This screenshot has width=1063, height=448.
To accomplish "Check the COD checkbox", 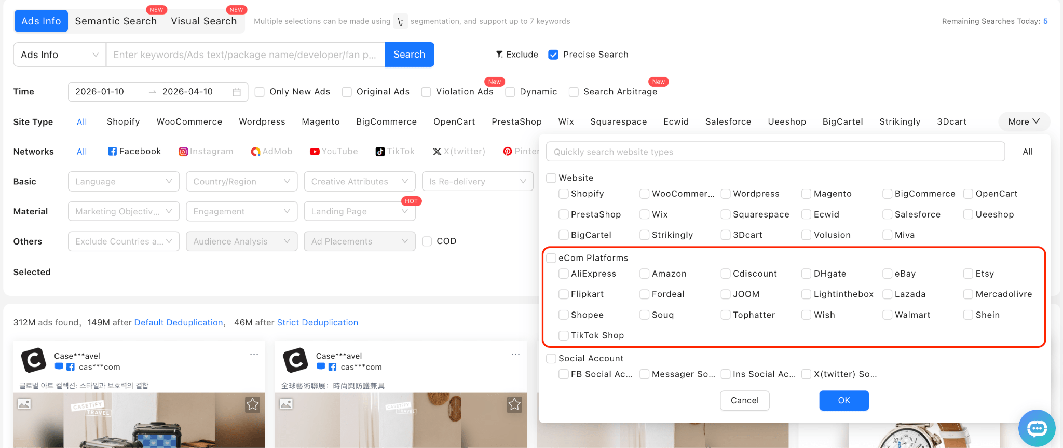I will 427,241.
